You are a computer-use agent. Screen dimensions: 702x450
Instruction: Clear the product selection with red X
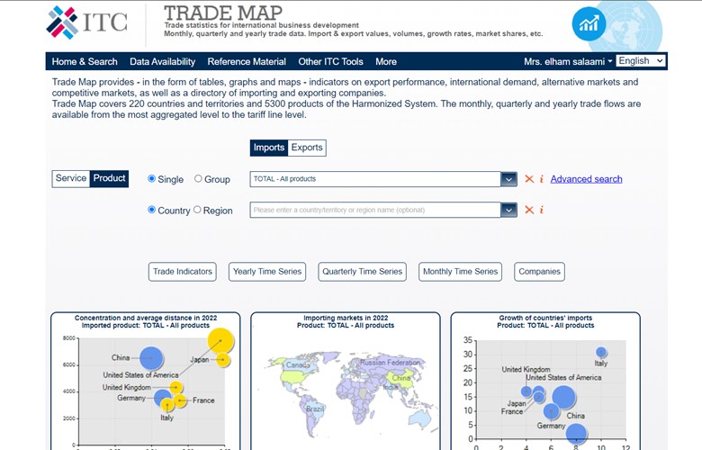pyautogui.click(x=529, y=179)
